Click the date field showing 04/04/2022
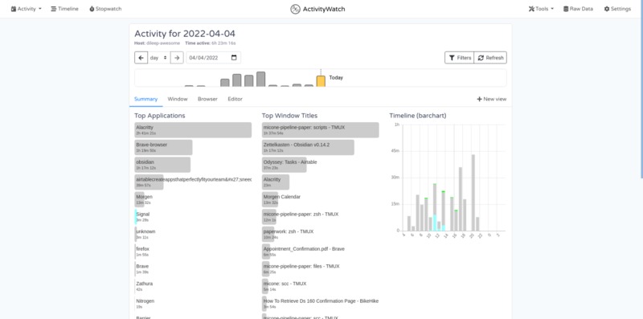 pyautogui.click(x=213, y=58)
